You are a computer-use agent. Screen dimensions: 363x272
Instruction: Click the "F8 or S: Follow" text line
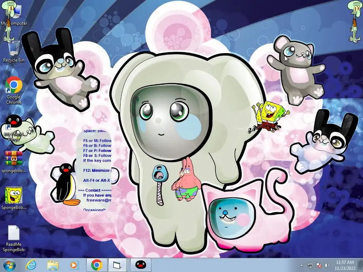click(x=97, y=155)
